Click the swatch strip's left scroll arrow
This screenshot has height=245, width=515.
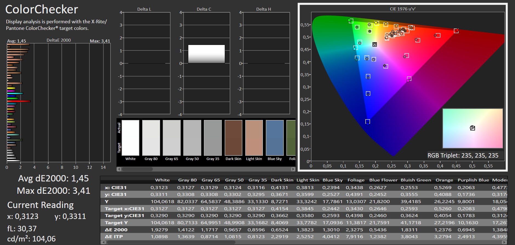(119, 169)
